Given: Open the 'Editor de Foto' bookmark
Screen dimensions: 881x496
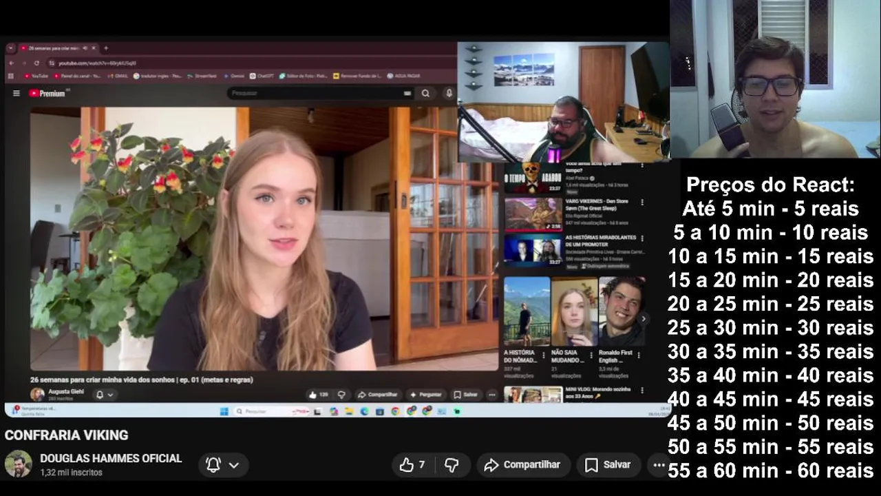Looking at the screenshot, I should pyautogui.click(x=304, y=76).
